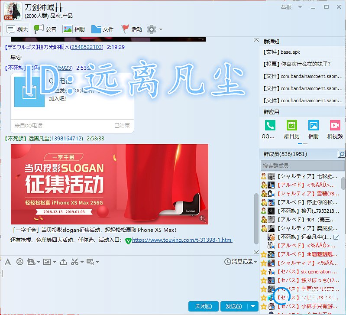Select member 镰刀 in list
346x315 pixels.
[303, 211]
